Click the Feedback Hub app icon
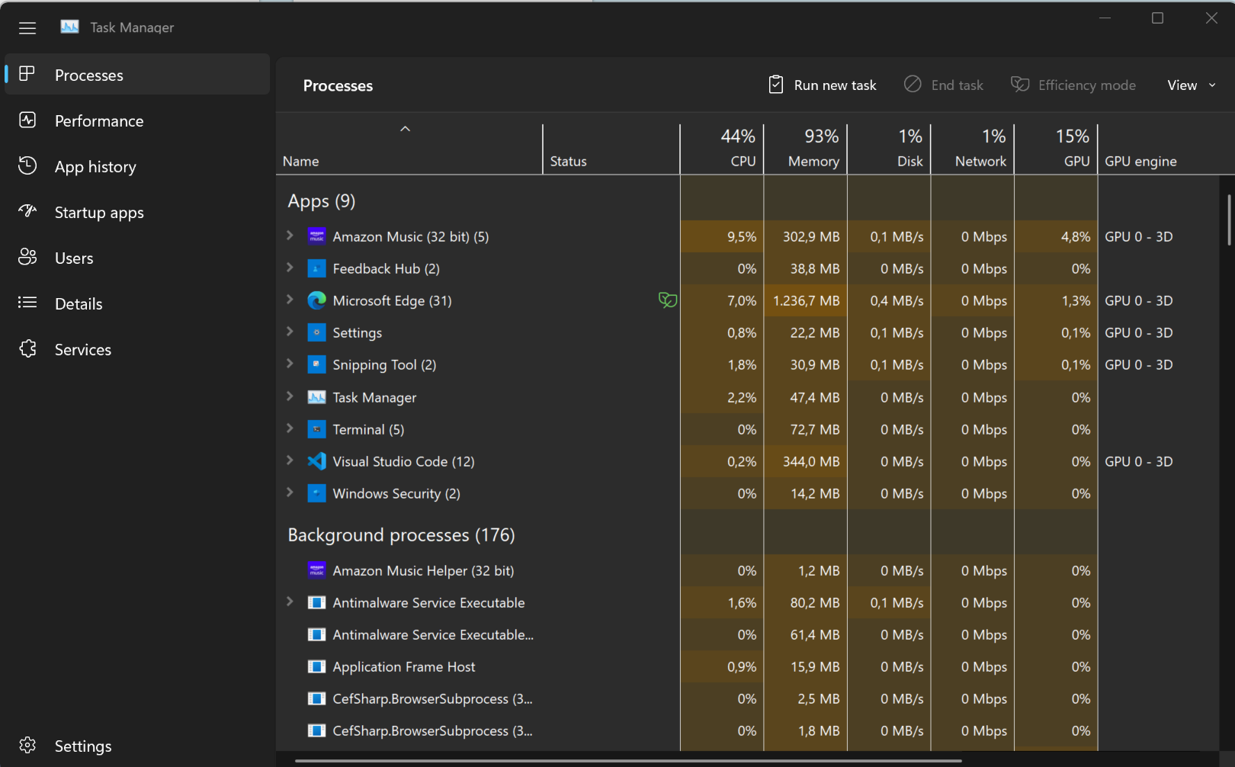Screen dimensions: 1235x767 [316, 268]
